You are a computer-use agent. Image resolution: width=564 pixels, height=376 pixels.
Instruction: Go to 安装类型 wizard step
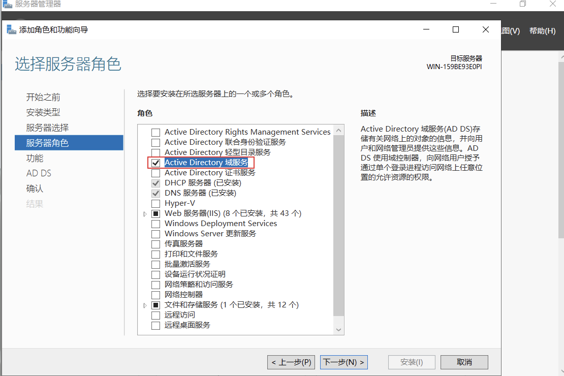(43, 112)
